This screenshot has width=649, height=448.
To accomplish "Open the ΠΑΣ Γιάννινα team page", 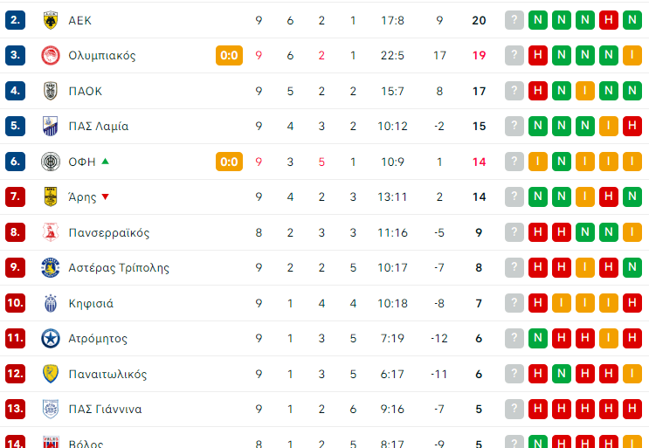I will (105, 410).
